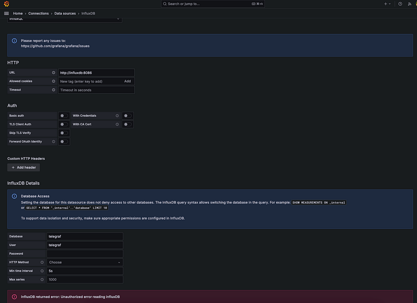Viewport: 417px width, 303px height.
Task: Toggle the Basic auth switch
Action: click(x=64, y=116)
